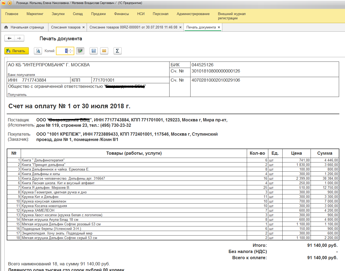This screenshot has width=345, height=271.
Task: Select row Кружка Кит и Дельфин
Action: (173, 197)
